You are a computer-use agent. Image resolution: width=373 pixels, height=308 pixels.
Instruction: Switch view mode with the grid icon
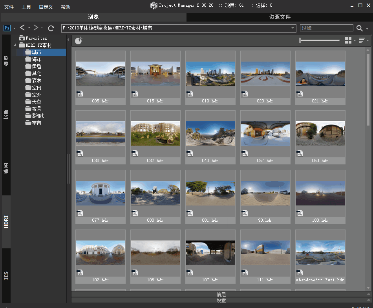[348, 40]
